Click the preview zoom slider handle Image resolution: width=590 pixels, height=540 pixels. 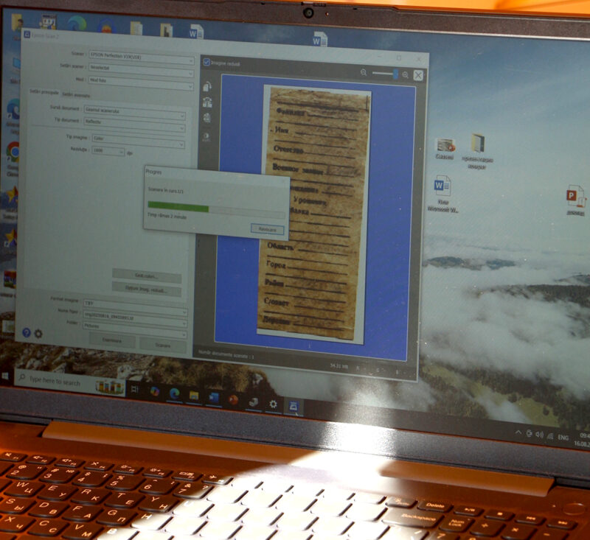click(395, 74)
